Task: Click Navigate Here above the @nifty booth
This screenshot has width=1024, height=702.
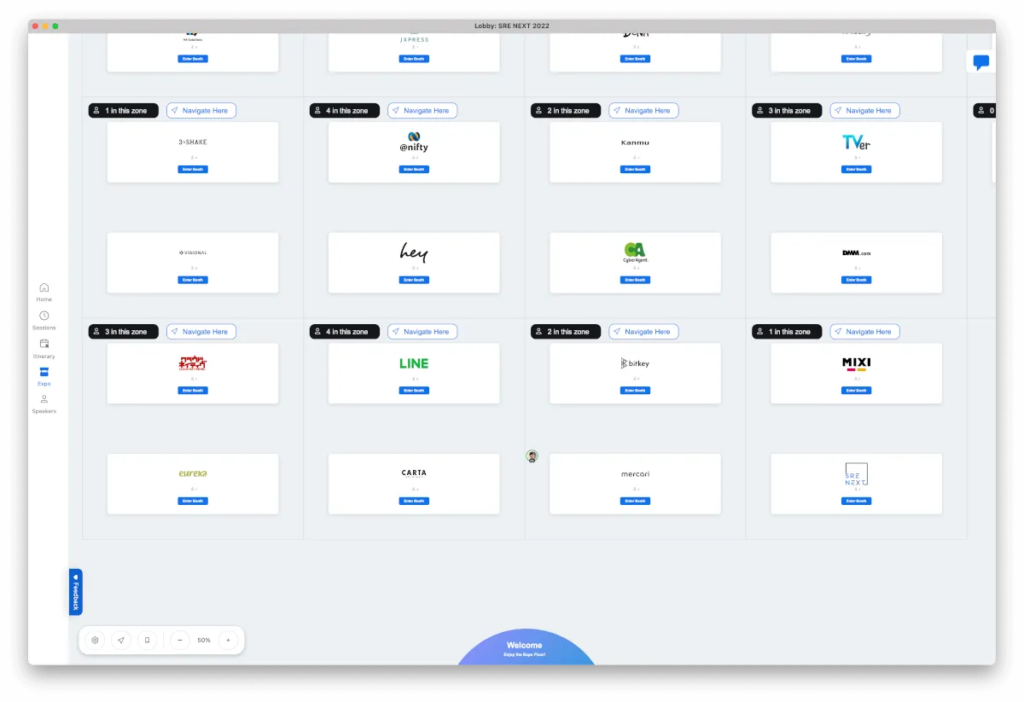Action: [x=422, y=111]
